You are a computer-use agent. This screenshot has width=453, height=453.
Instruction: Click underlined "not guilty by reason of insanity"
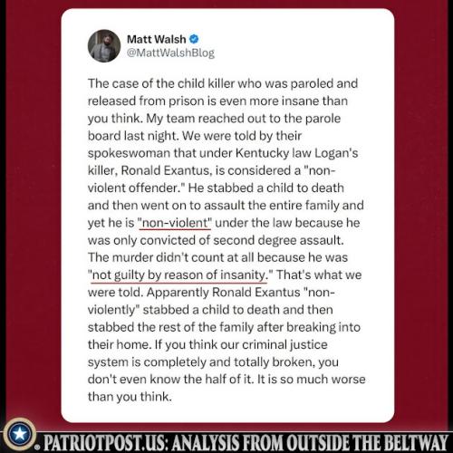pos(180,275)
